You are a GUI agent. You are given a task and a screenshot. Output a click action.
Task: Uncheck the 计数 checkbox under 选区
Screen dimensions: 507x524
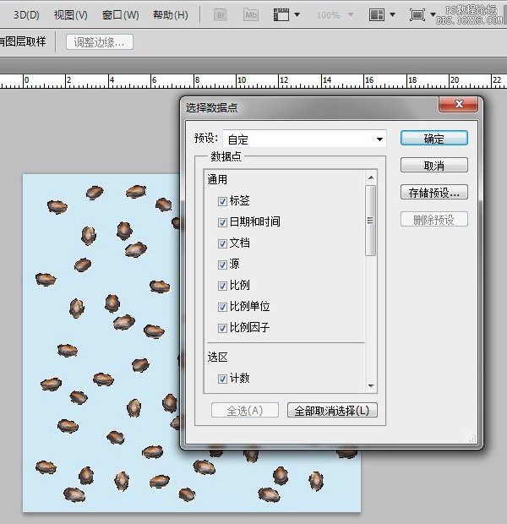click(222, 379)
